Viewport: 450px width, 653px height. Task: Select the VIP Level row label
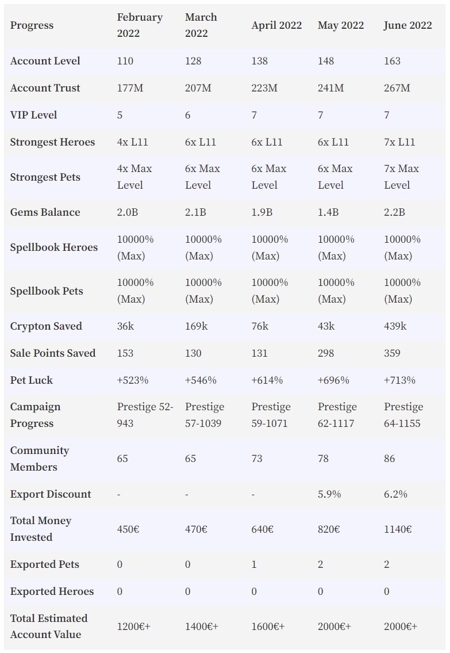click(x=33, y=115)
